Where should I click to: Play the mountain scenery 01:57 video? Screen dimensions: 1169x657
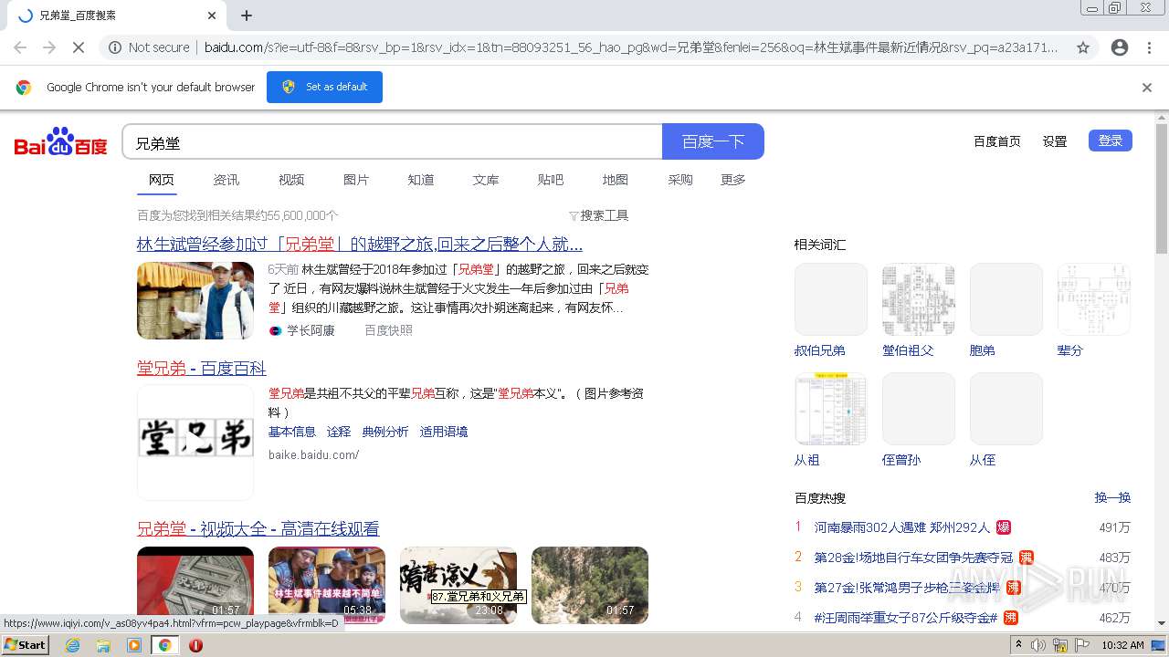590,585
